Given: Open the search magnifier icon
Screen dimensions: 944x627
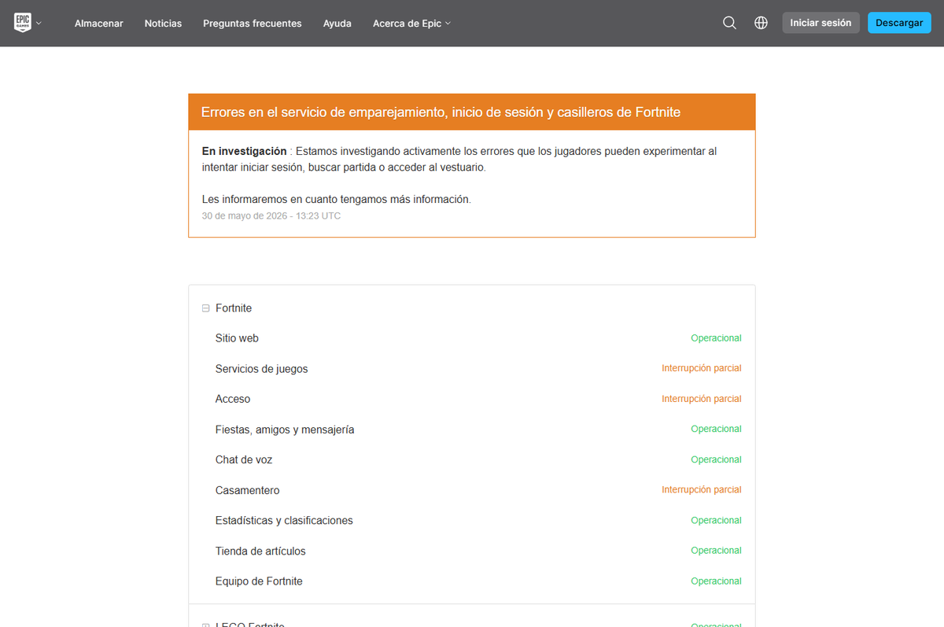Looking at the screenshot, I should [729, 23].
